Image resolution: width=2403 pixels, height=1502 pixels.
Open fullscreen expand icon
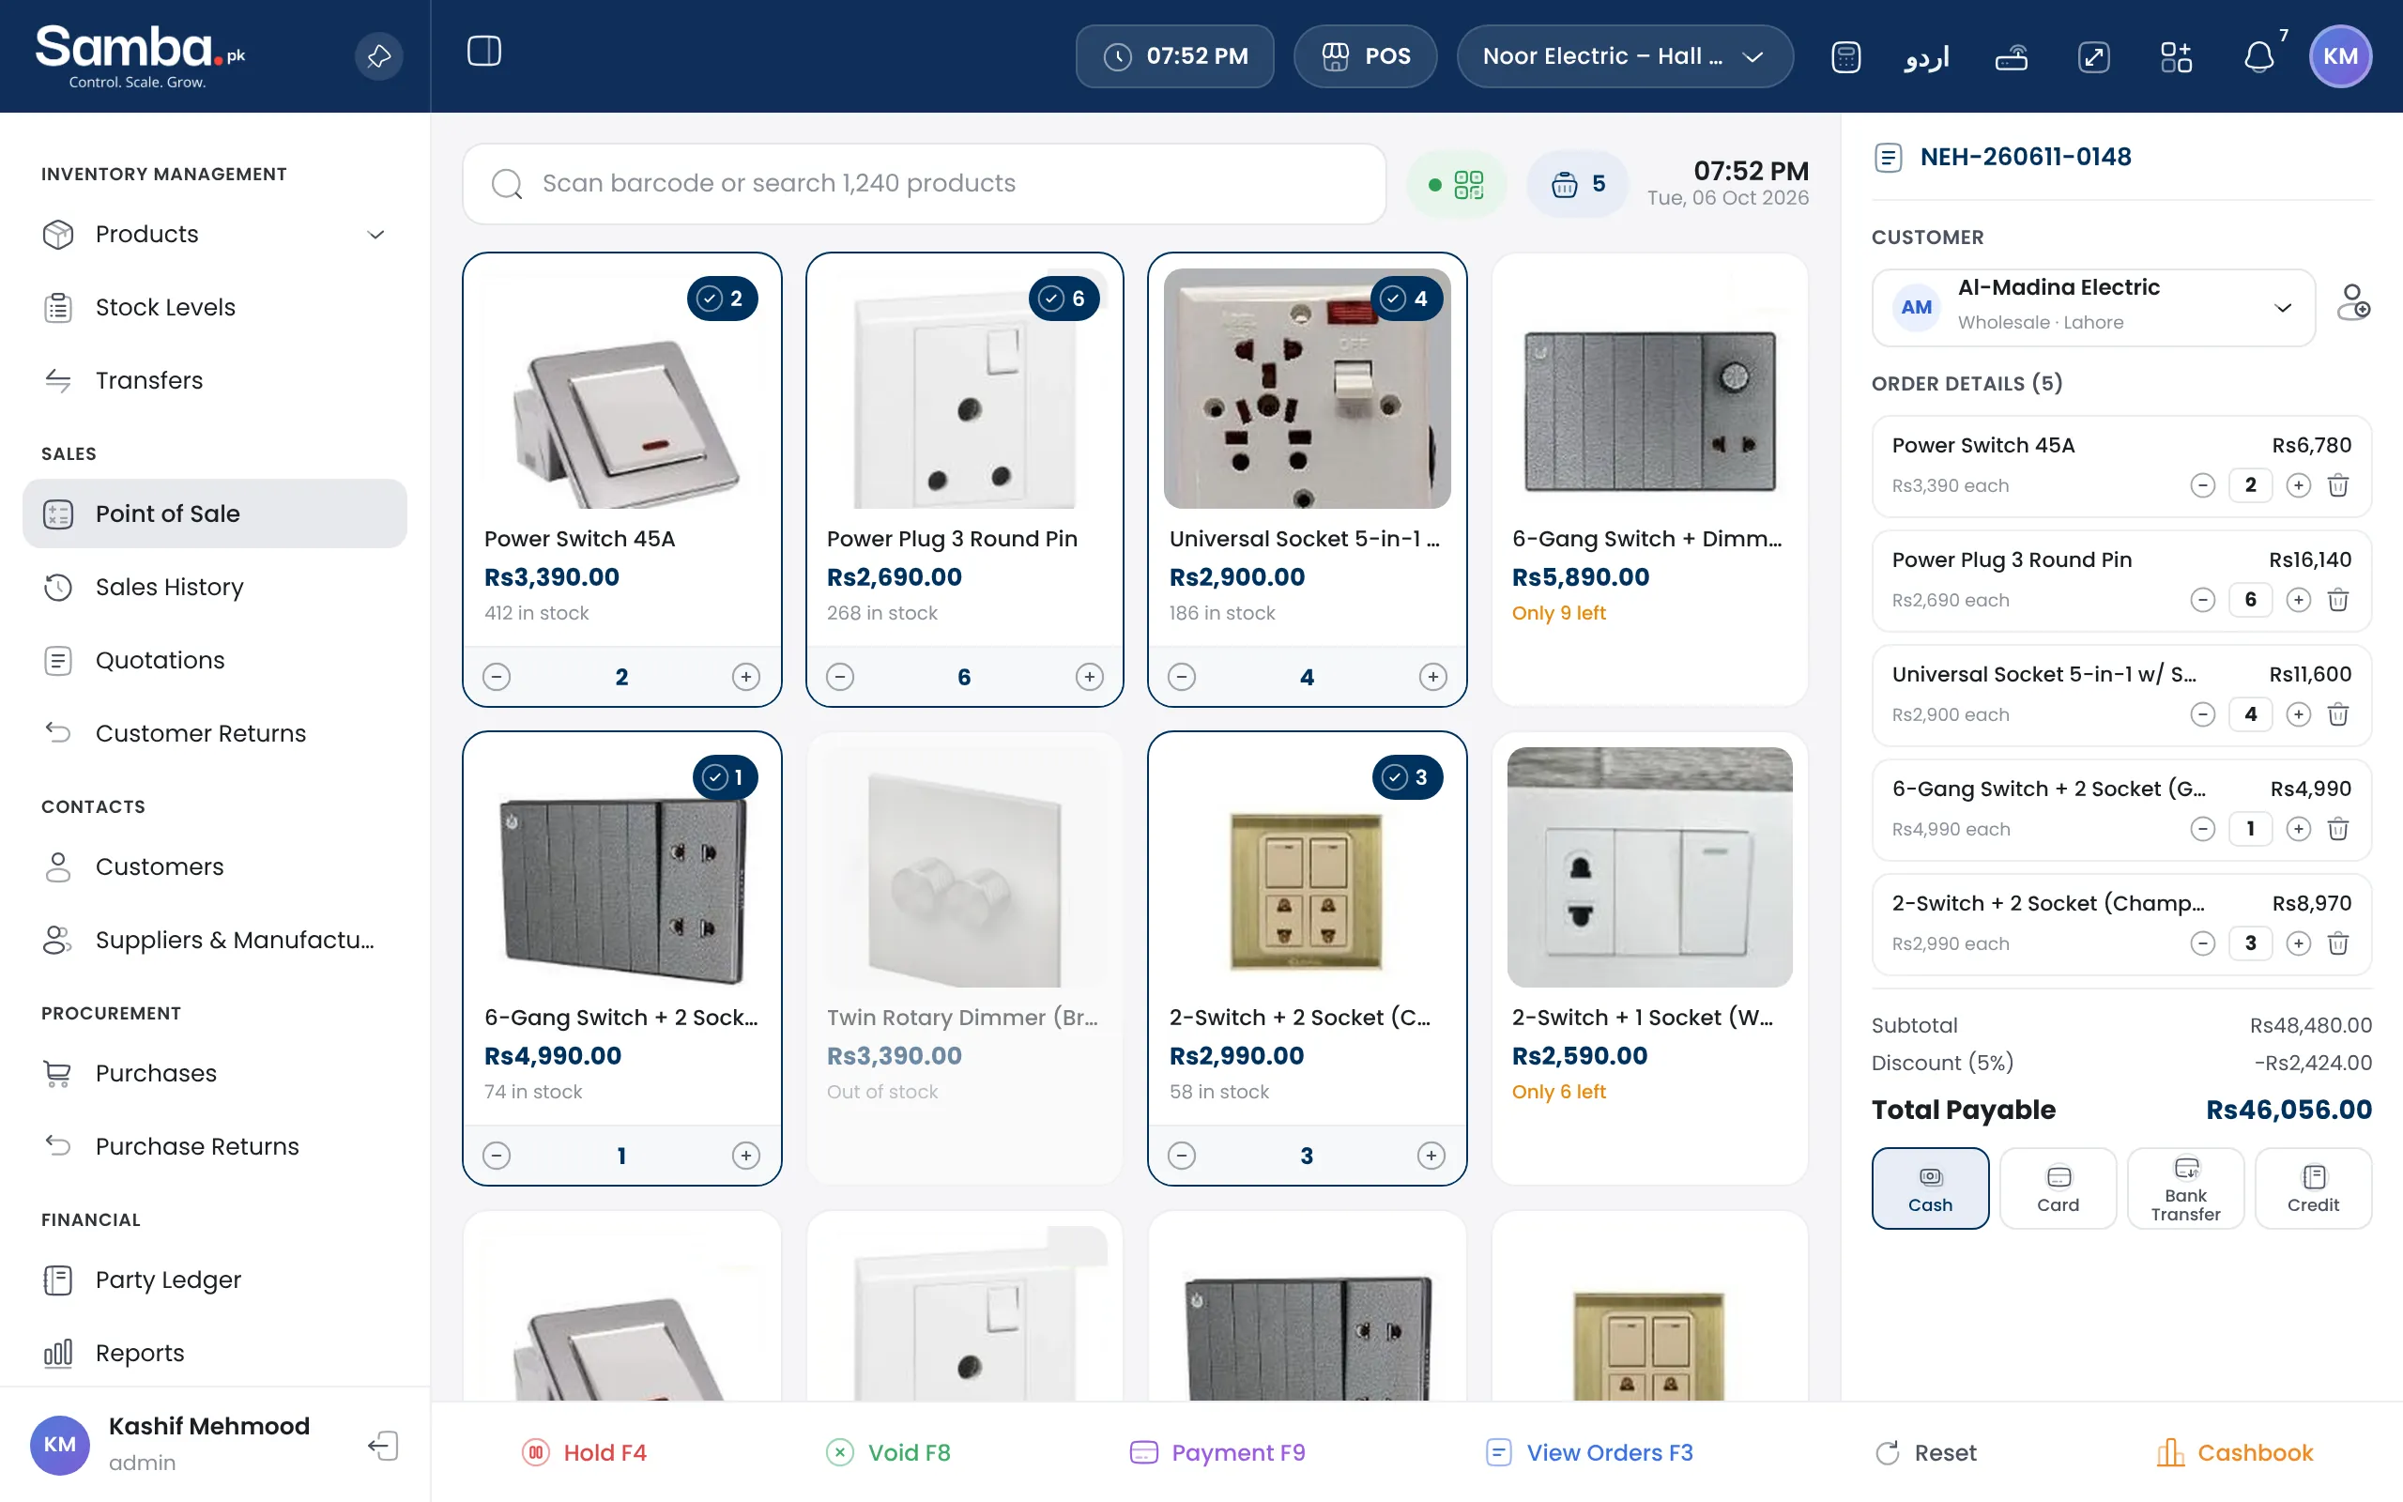pyautogui.click(x=2093, y=56)
